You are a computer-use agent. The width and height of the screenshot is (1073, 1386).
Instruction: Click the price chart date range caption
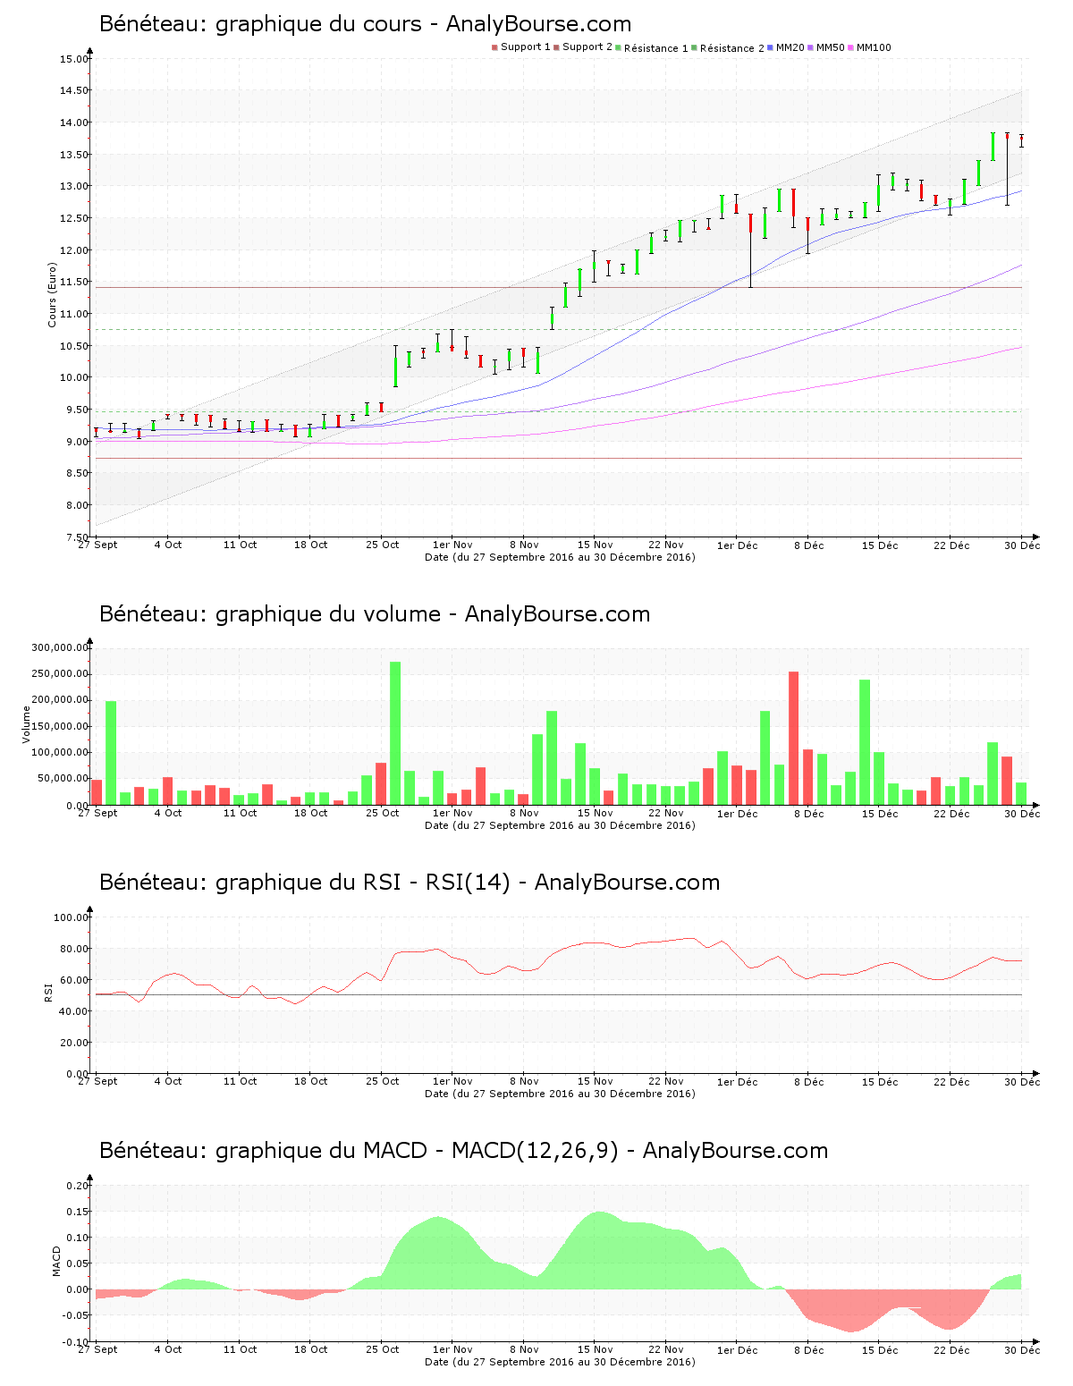point(560,557)
